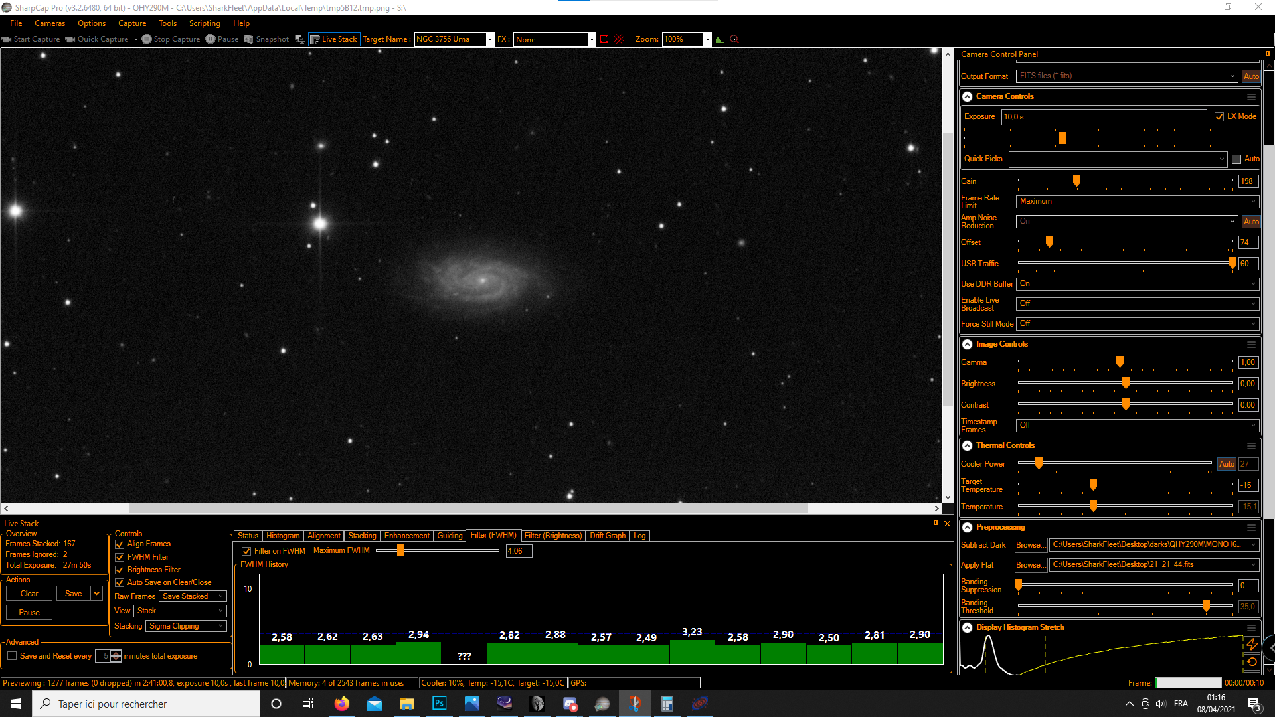
Task: Click the red magnifier focus icon
Action: (734, 39)
